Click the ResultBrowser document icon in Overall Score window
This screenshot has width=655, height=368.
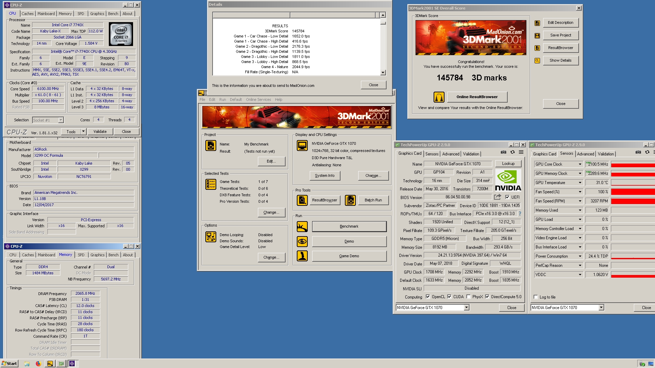tap(537, 48)
